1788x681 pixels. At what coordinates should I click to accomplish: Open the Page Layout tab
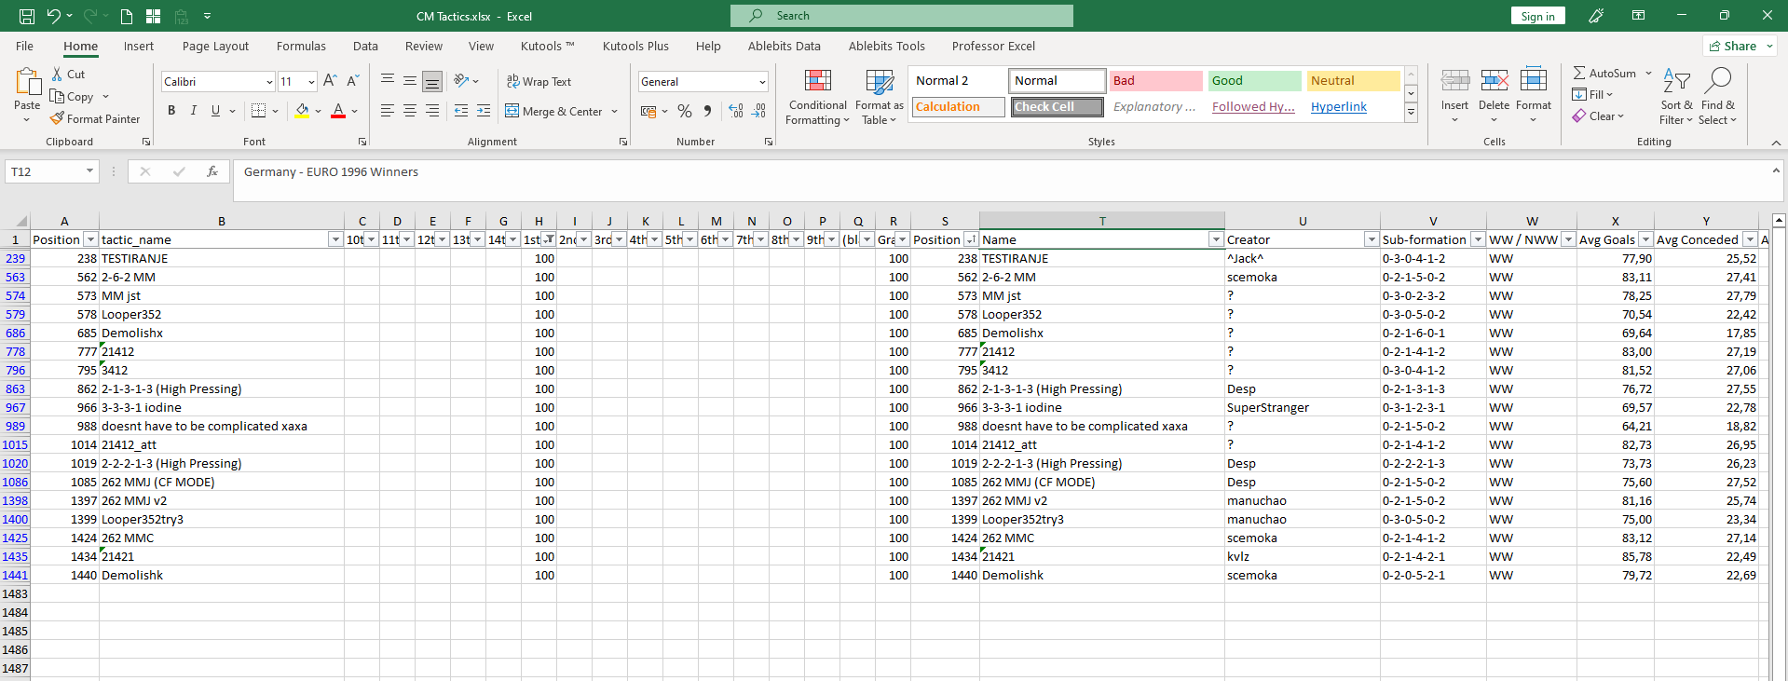pos(215,46)
